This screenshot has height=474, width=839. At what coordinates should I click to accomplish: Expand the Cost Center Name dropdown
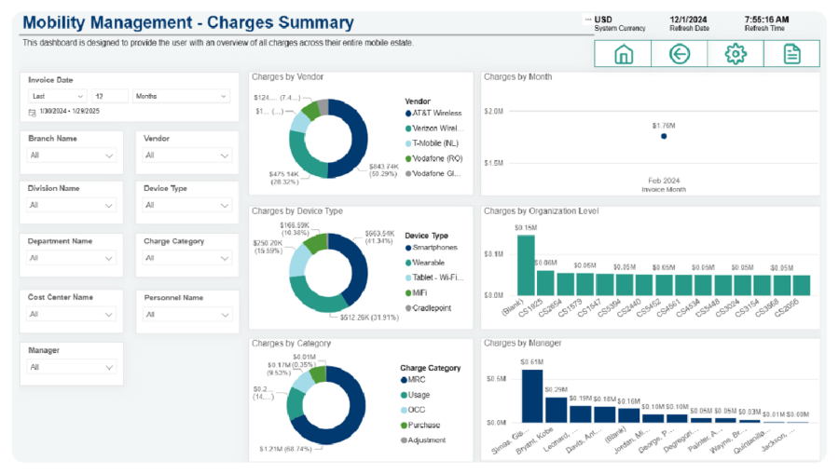[72, 314]
